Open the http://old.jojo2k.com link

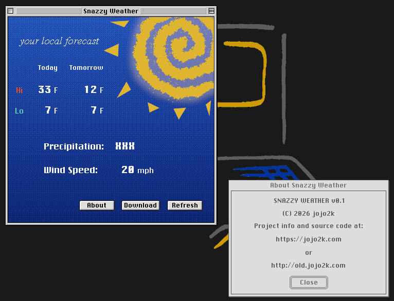(x=308, y=266)
